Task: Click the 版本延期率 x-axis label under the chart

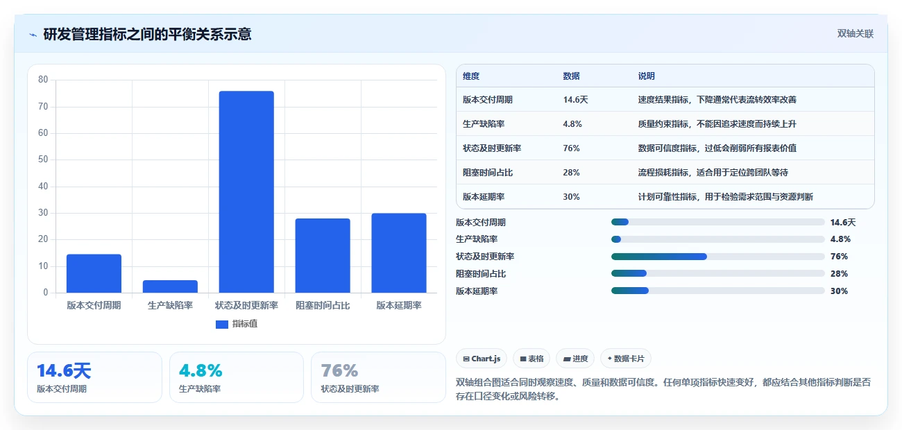Action: coord(399,305)
